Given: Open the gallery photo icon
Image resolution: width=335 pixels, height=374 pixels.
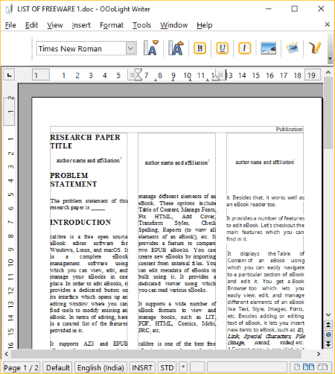Looking at the screenshot, I should tap(292, 48).
